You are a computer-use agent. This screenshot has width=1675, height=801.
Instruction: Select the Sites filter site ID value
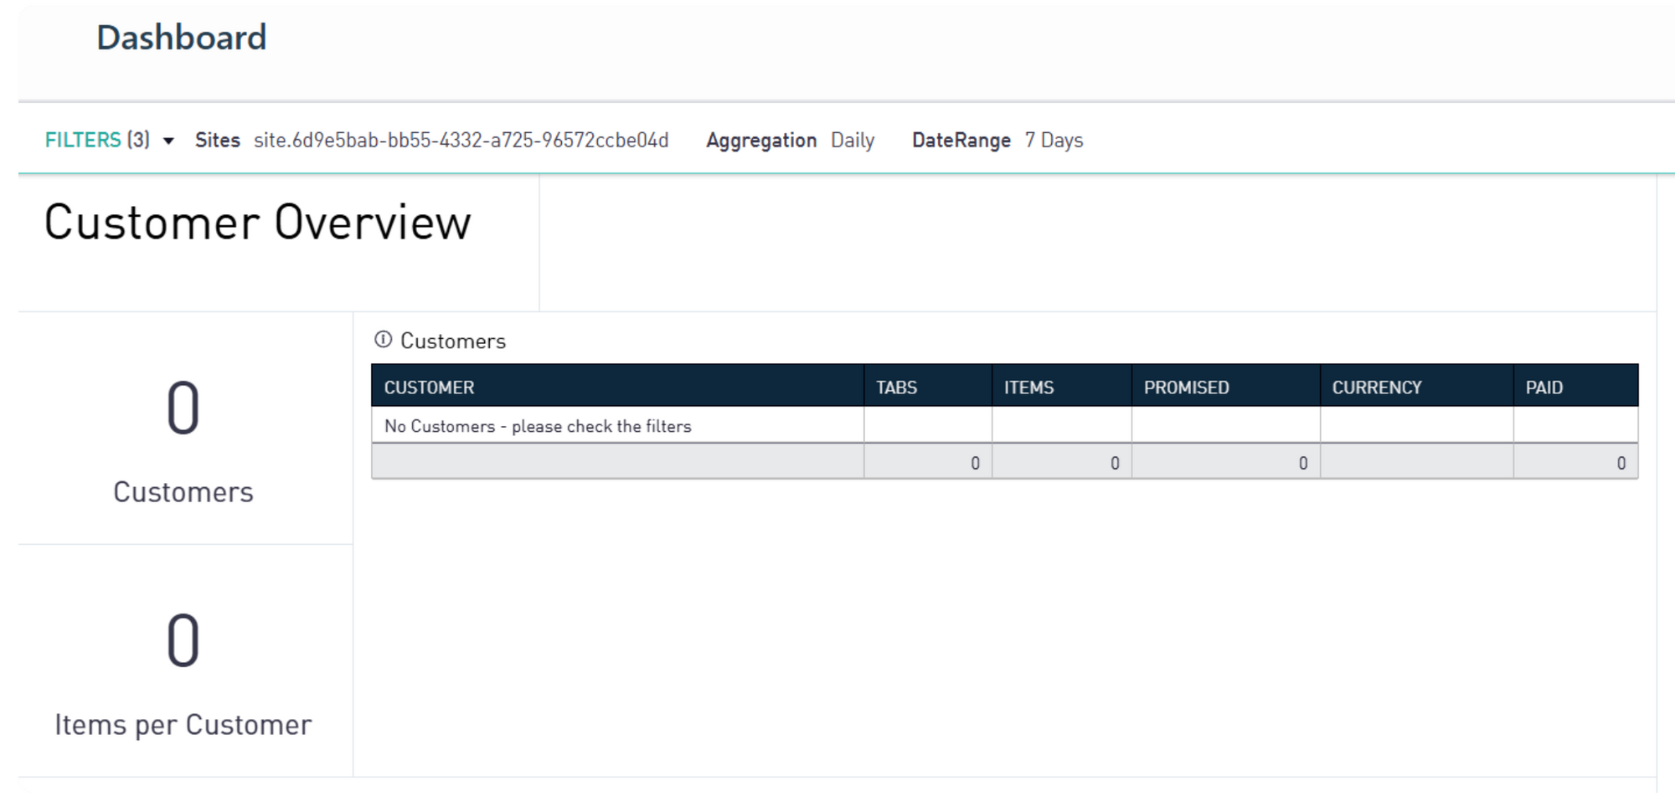(461, 141)
